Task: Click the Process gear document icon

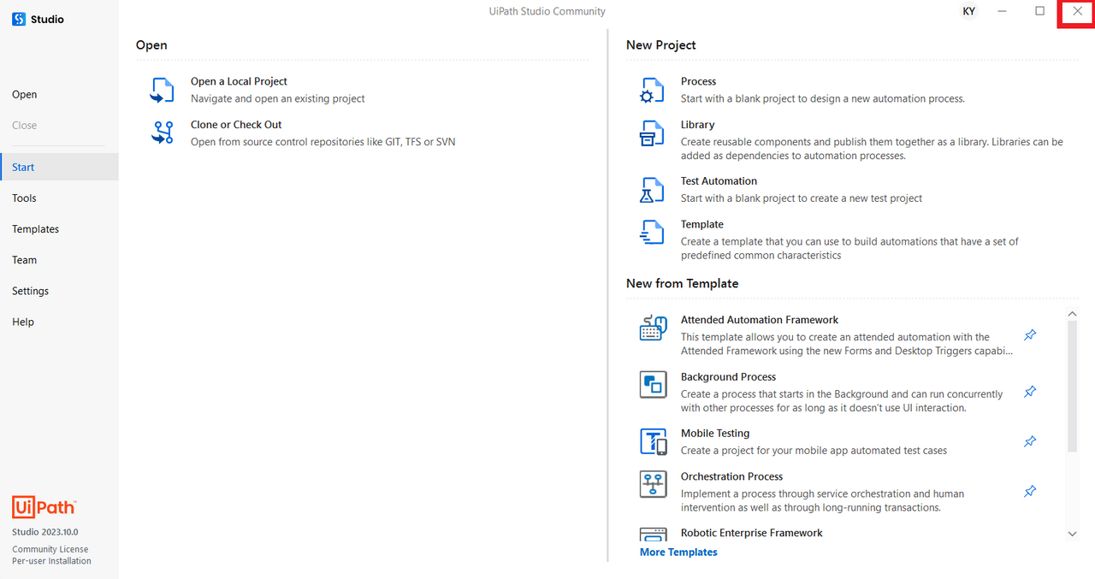Action: pyautogui.click(x=652, y=90)
